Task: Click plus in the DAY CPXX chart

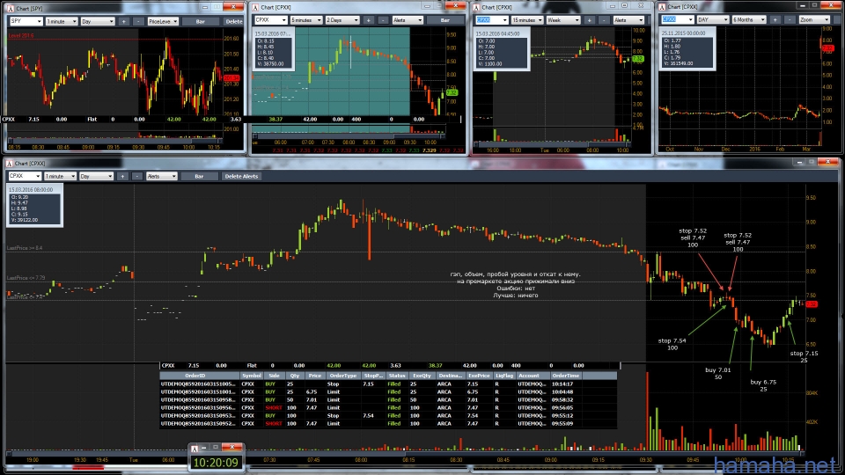Action: (x=775, y=19)
